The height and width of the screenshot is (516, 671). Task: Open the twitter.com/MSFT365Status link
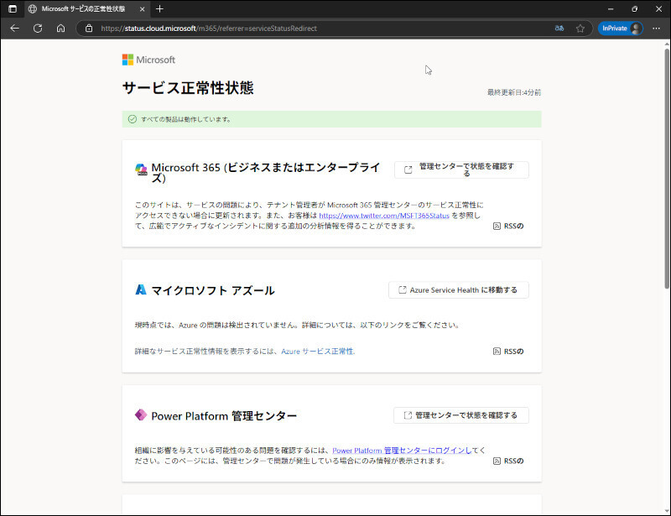click(x=384, y=216)
